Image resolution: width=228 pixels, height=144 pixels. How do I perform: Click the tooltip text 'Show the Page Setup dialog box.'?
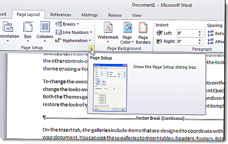point(165,67)
